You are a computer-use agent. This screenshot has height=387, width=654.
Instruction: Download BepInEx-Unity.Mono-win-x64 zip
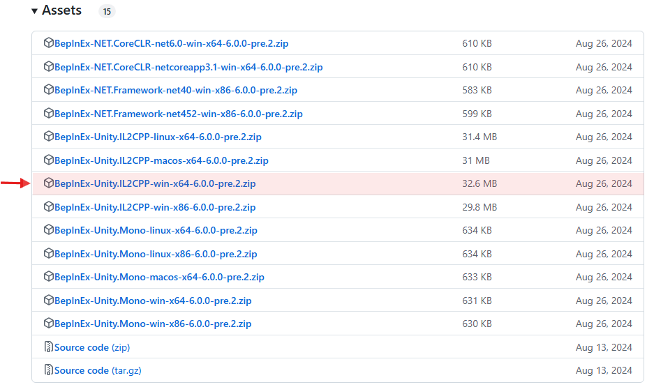tap(153, 301)
